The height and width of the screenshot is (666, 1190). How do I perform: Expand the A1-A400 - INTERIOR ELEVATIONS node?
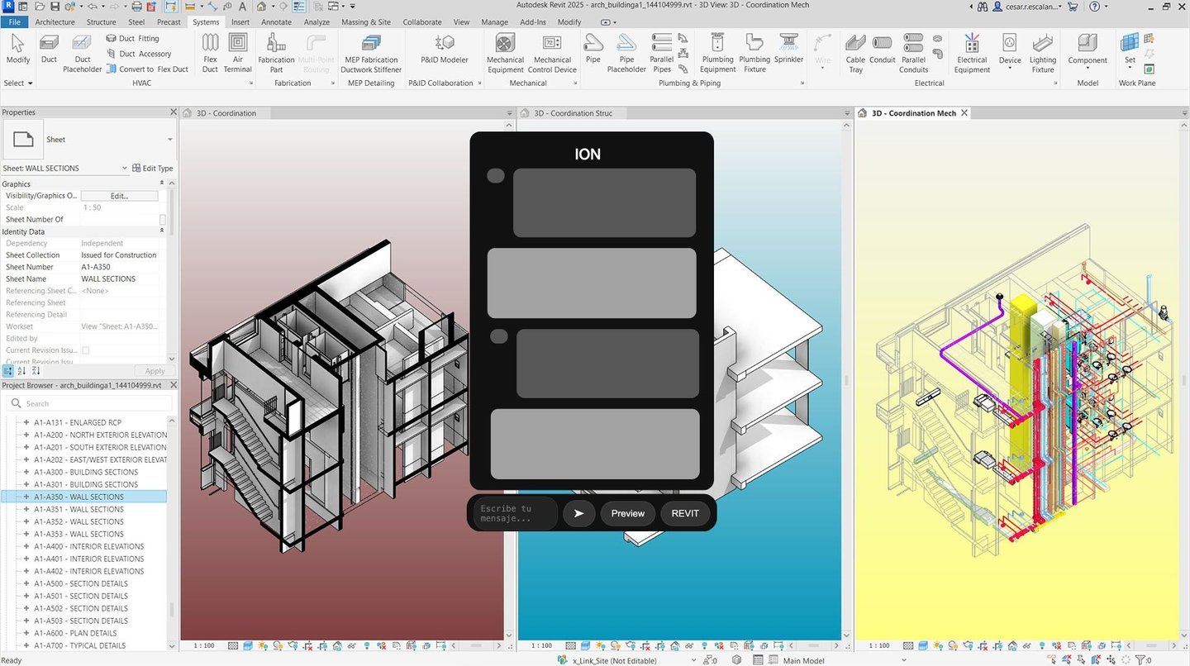tap(26, 546)
